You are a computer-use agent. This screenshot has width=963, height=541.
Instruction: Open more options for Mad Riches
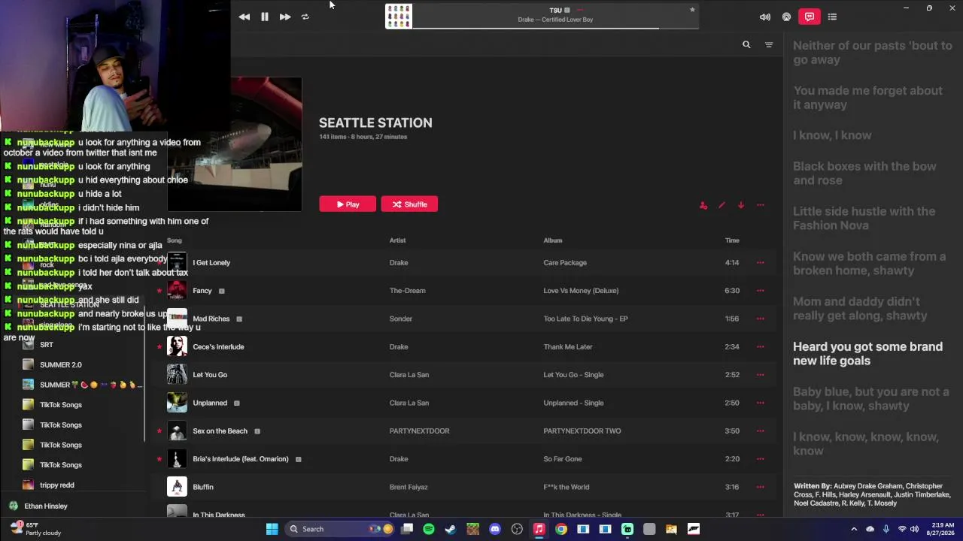(761, 319)
